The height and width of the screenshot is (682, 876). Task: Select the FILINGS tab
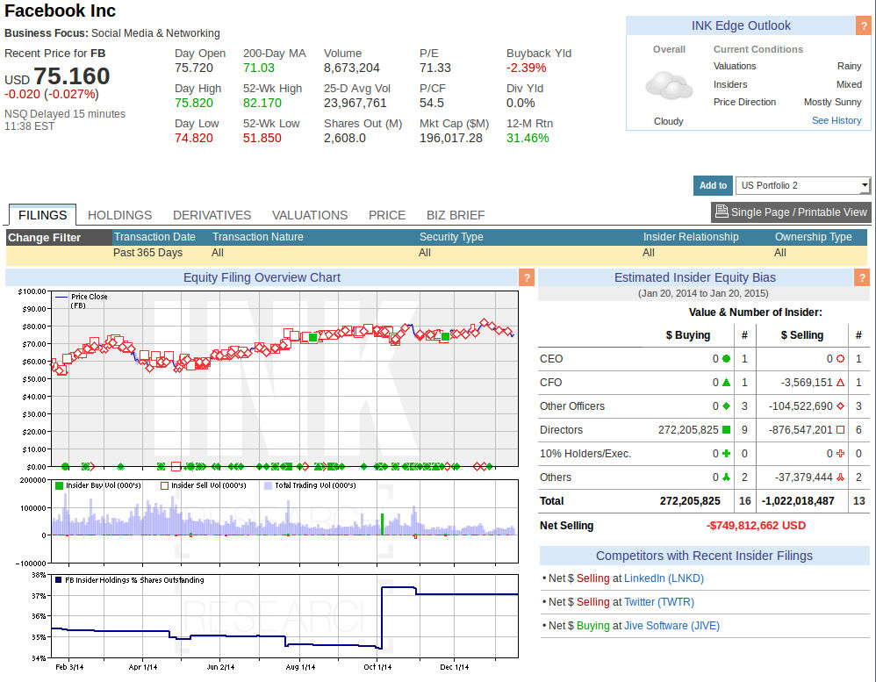click(x=42, y=215)
